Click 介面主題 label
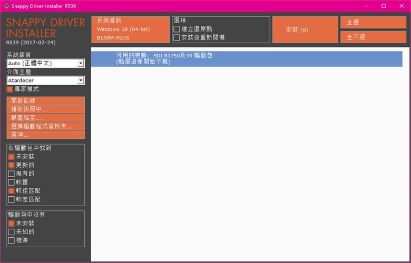The height and width of the screenshot is (263, 411). point(19,72)
